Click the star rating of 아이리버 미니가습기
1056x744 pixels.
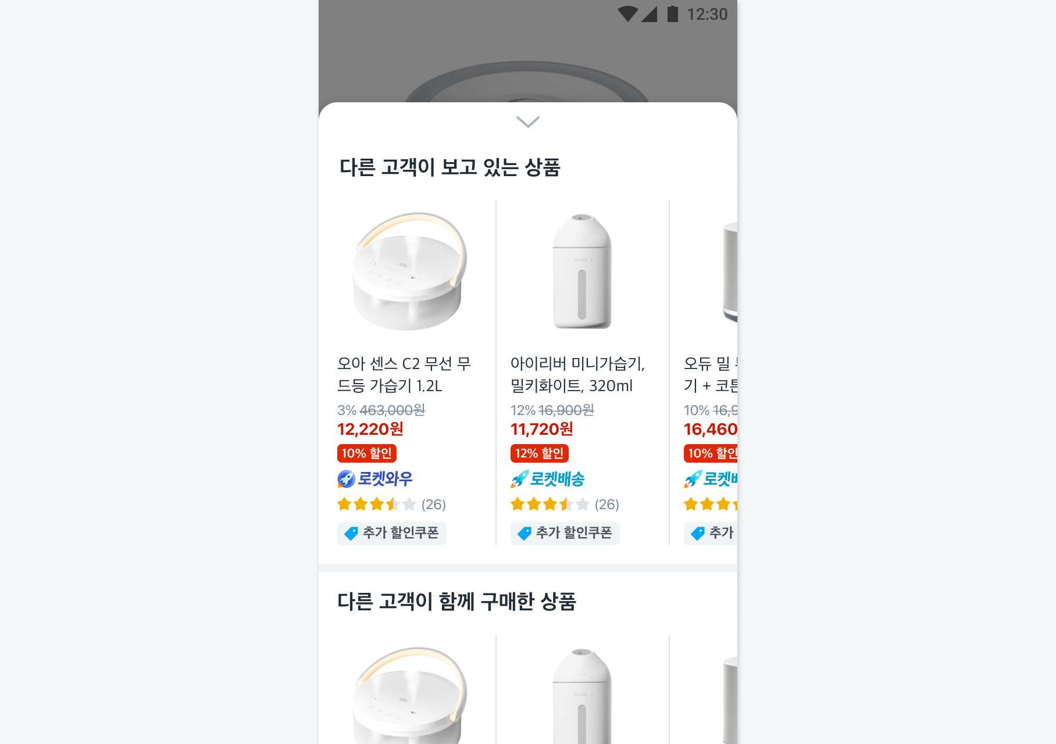point(550,504)
